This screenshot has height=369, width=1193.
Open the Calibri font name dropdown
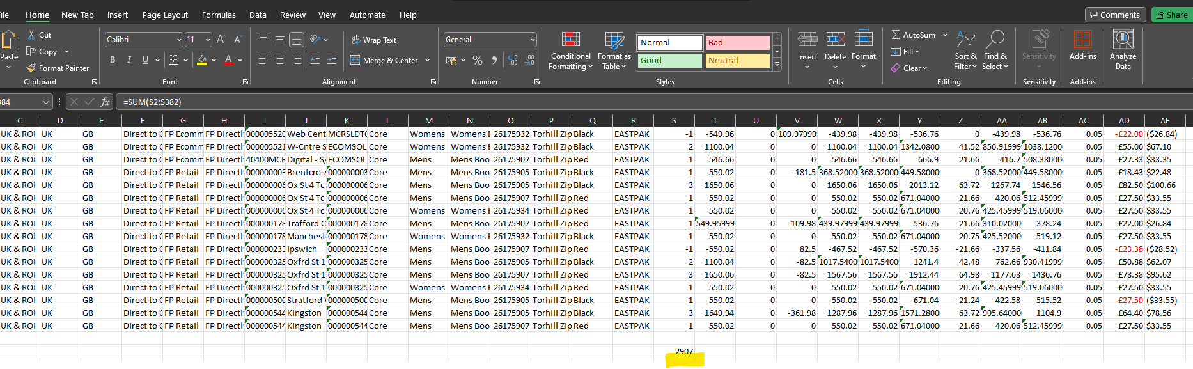point(179,40)
